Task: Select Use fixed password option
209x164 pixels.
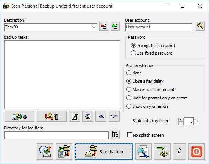Action: (152, 53)
